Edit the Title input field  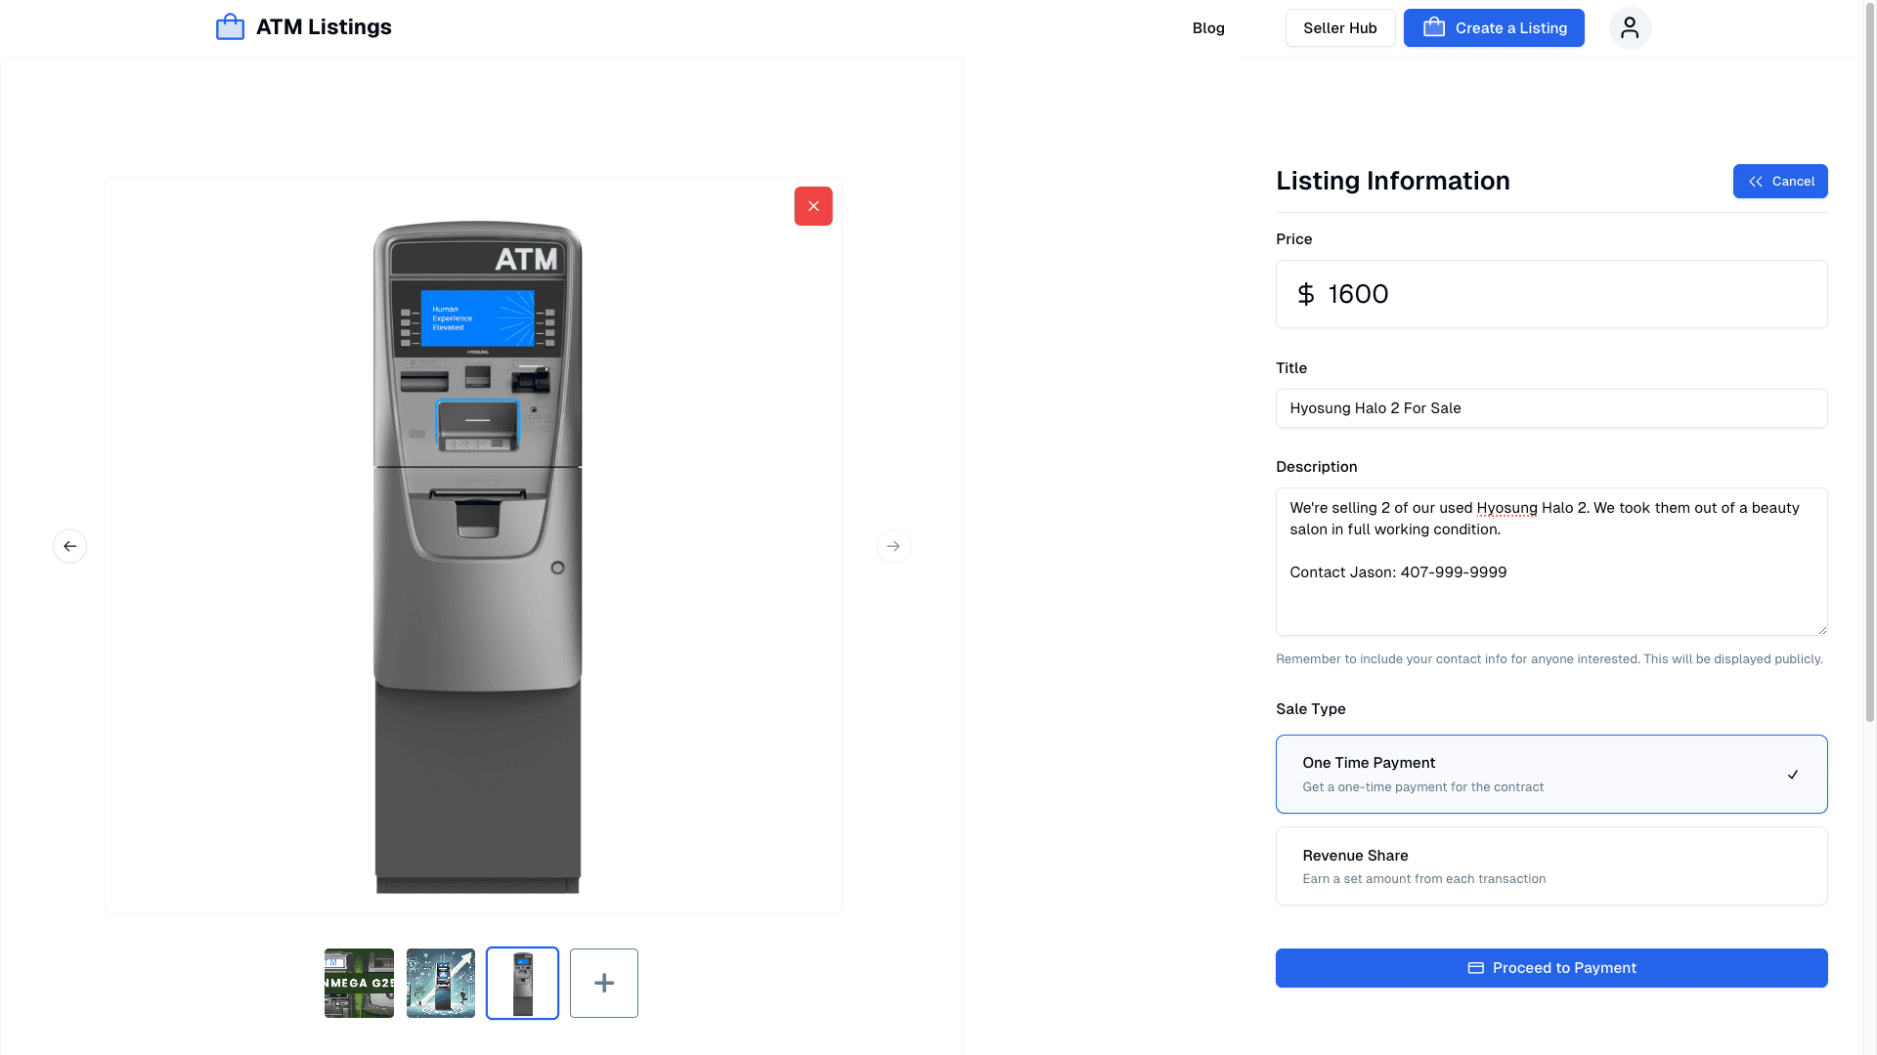[1551, 408]
